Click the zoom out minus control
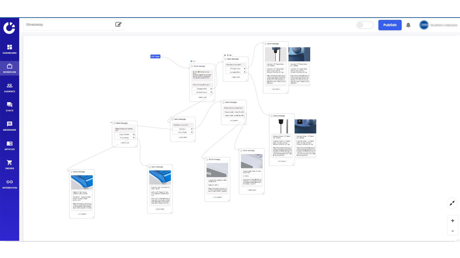This screenshot has height=258, width=460. click(452, 231)
